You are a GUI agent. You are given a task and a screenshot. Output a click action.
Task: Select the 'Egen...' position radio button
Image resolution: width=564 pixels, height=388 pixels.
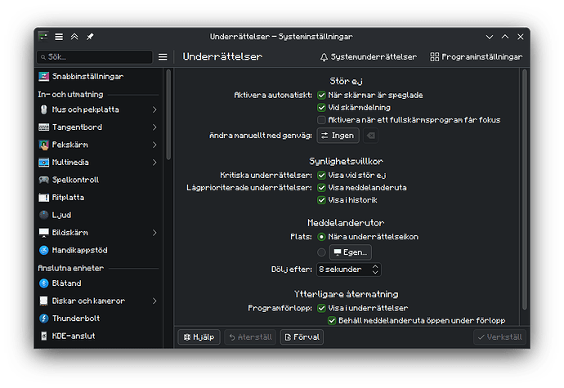[322, 252]
